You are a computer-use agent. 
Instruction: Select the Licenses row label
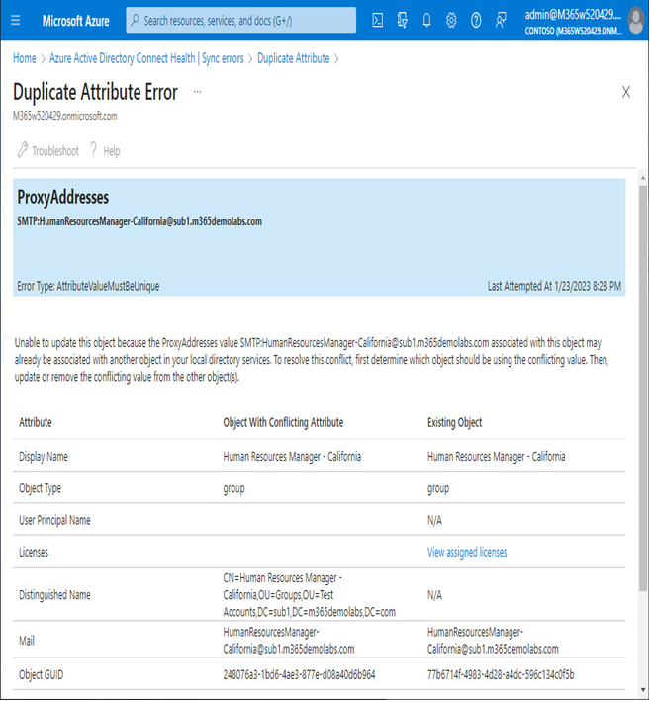click(34, 552)
